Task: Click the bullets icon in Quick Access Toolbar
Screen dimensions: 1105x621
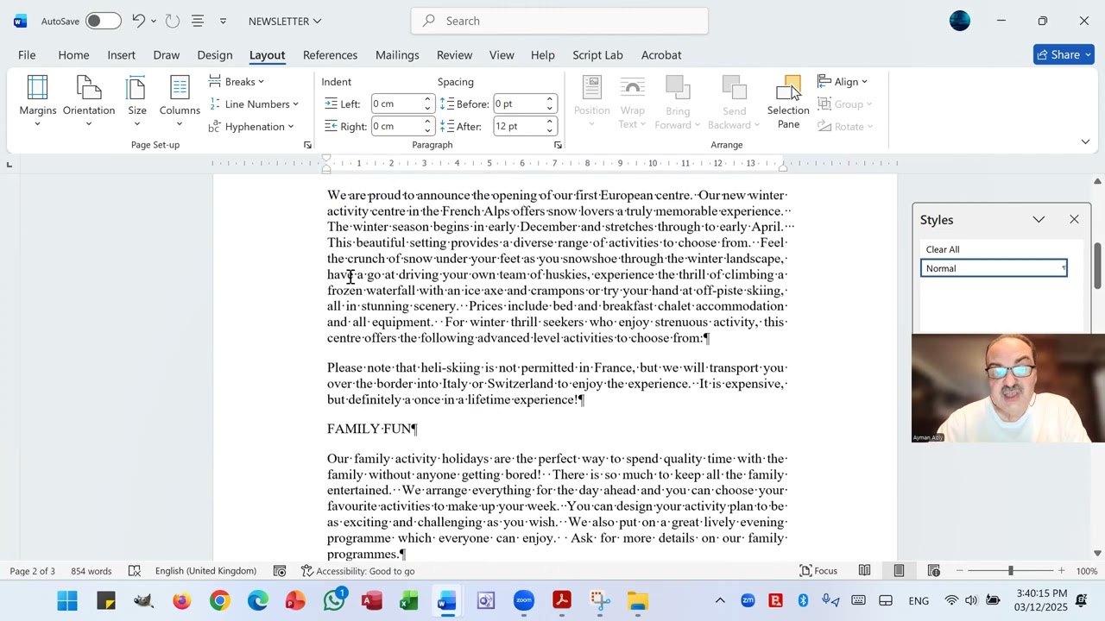Action: (198, 21)
